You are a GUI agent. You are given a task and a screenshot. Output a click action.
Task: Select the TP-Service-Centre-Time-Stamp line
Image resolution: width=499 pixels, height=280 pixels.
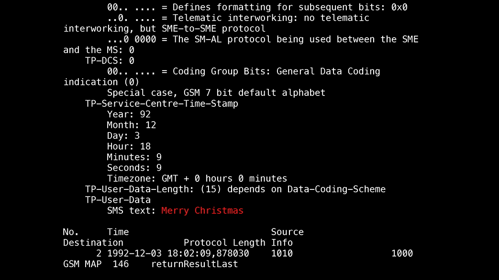[161, 104]
